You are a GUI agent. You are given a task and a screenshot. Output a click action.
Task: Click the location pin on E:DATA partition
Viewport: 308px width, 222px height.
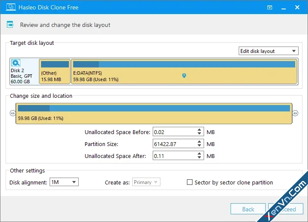click(184, 76)
